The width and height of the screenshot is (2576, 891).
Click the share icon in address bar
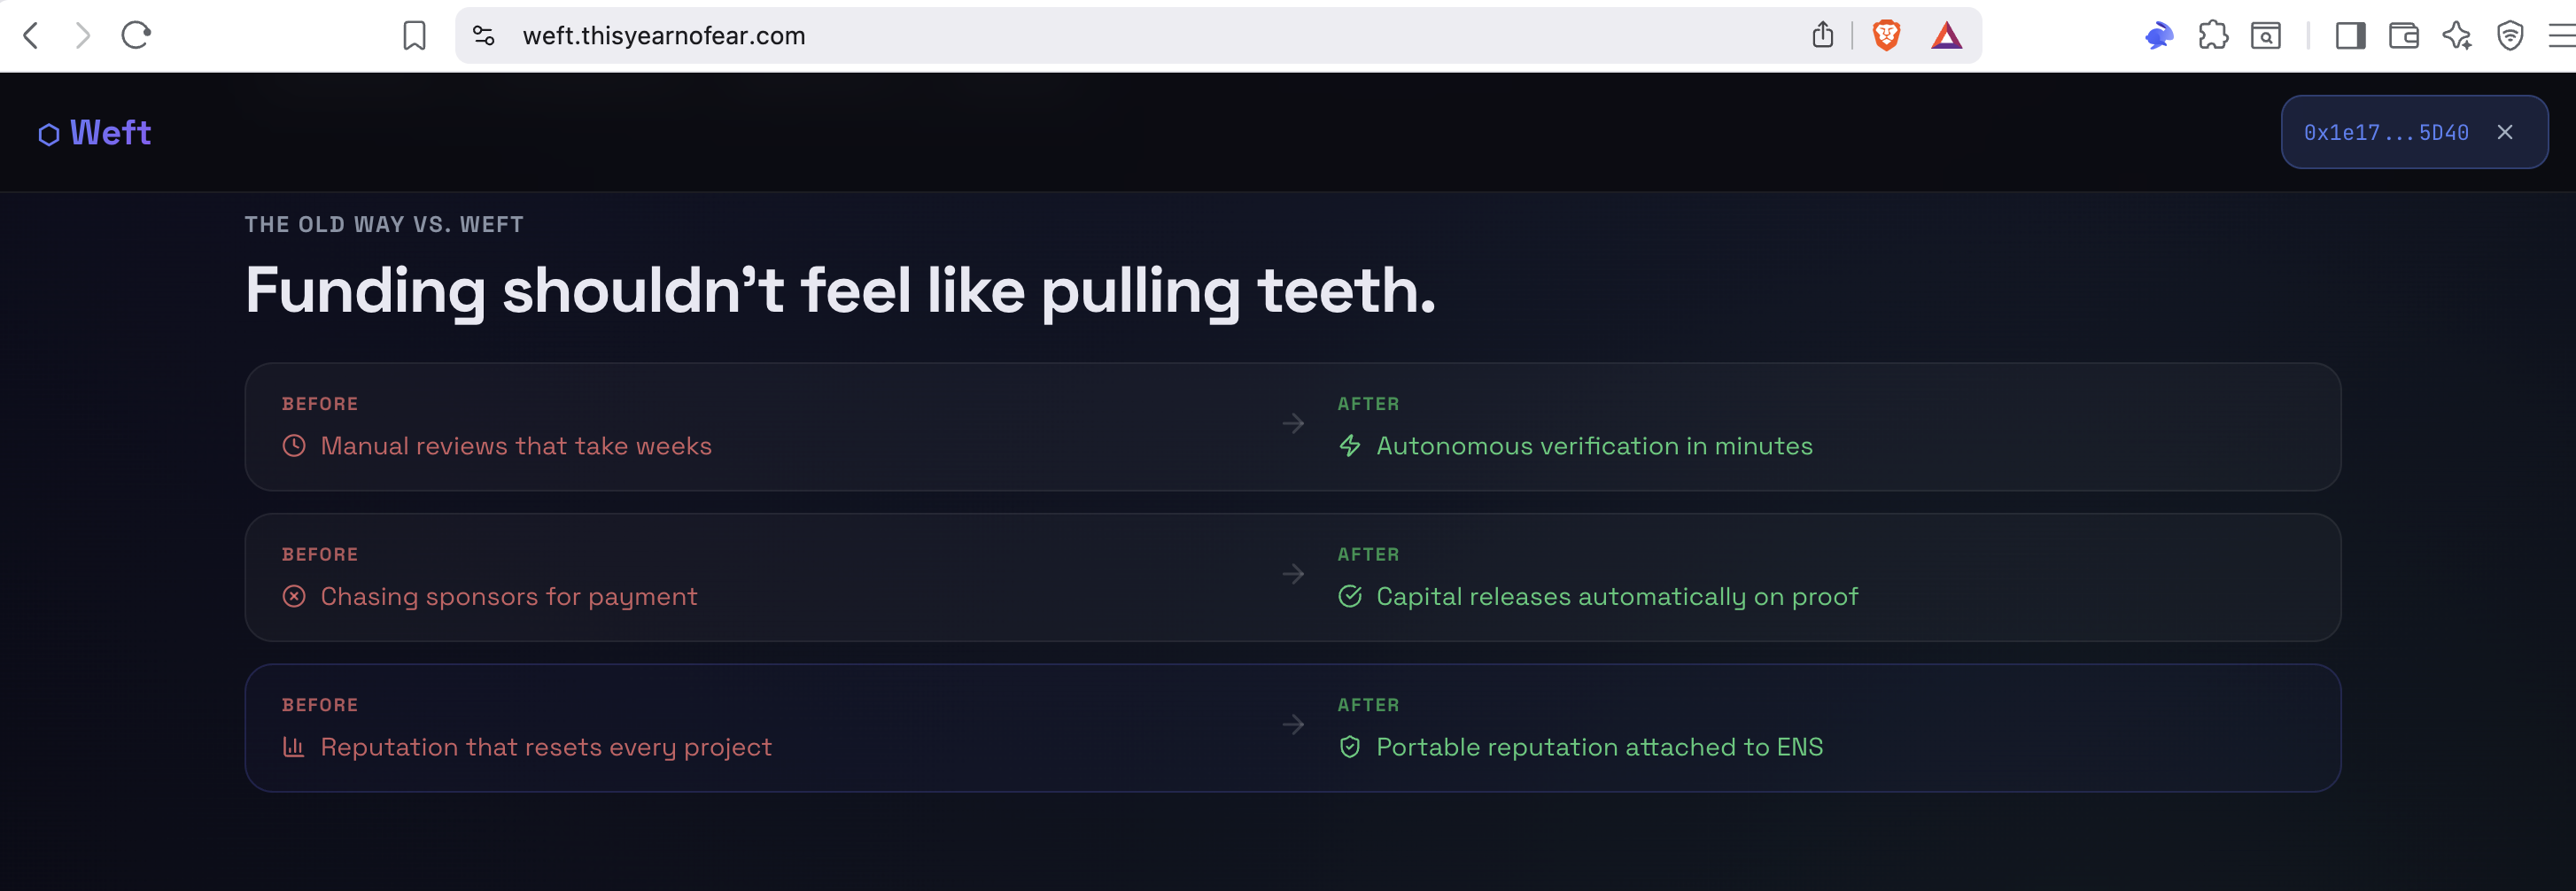click(1822, 35)
